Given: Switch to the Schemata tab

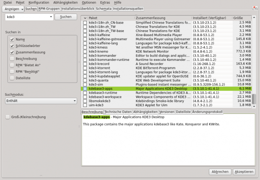Looking at the screenshot, I should point(104,9).
